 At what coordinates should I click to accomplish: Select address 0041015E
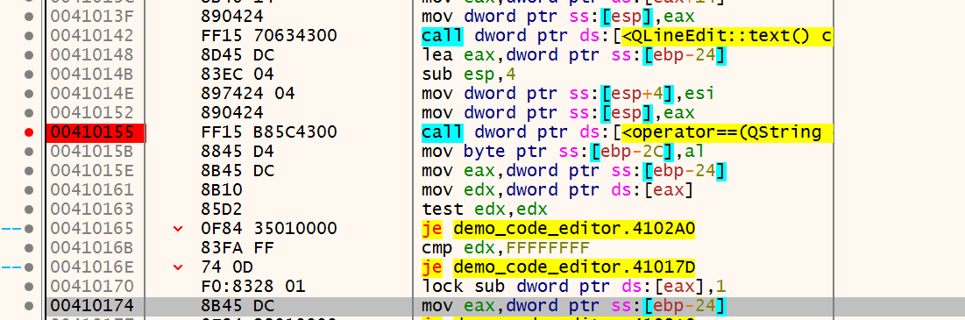(x=91, y=171)
